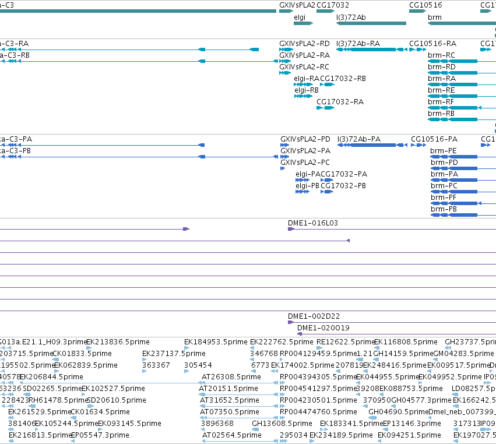
Task: Open EST label AT20151.5prime
Action: point(228,389)
